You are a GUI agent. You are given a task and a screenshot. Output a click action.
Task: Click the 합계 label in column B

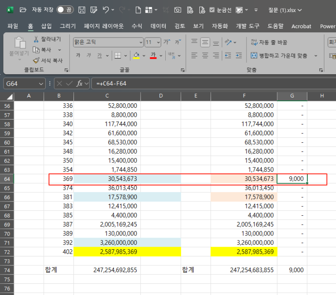51,270
